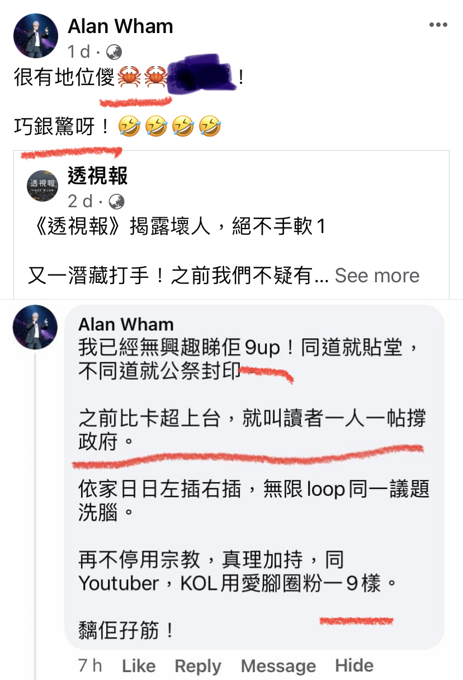Open 透視報 page avatar in shared post
This screenshot has height=680, width=463.
tap(42, 185)
